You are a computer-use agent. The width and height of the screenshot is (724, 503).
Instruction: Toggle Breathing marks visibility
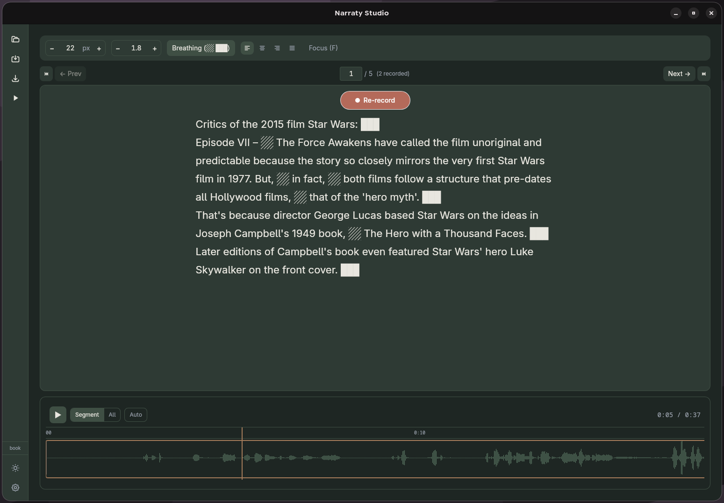point(201,48)
